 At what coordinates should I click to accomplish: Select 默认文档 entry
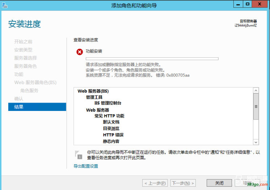pyautogui.click(x=111, y=122)
